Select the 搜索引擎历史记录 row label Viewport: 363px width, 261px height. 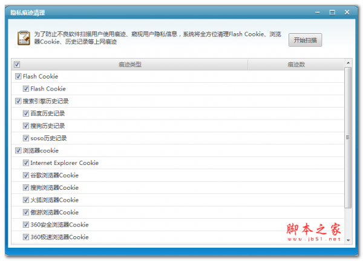(x=45, y=101)
